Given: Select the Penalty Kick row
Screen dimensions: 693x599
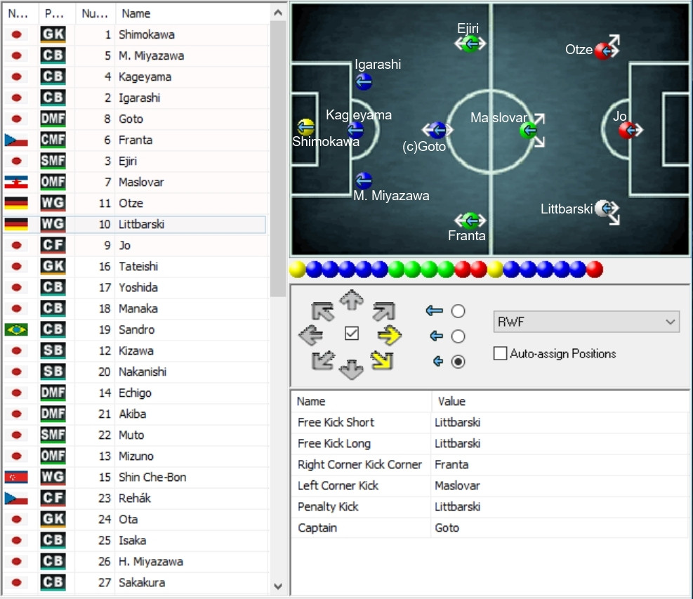Looking at the screenshot, I should 490,506.
